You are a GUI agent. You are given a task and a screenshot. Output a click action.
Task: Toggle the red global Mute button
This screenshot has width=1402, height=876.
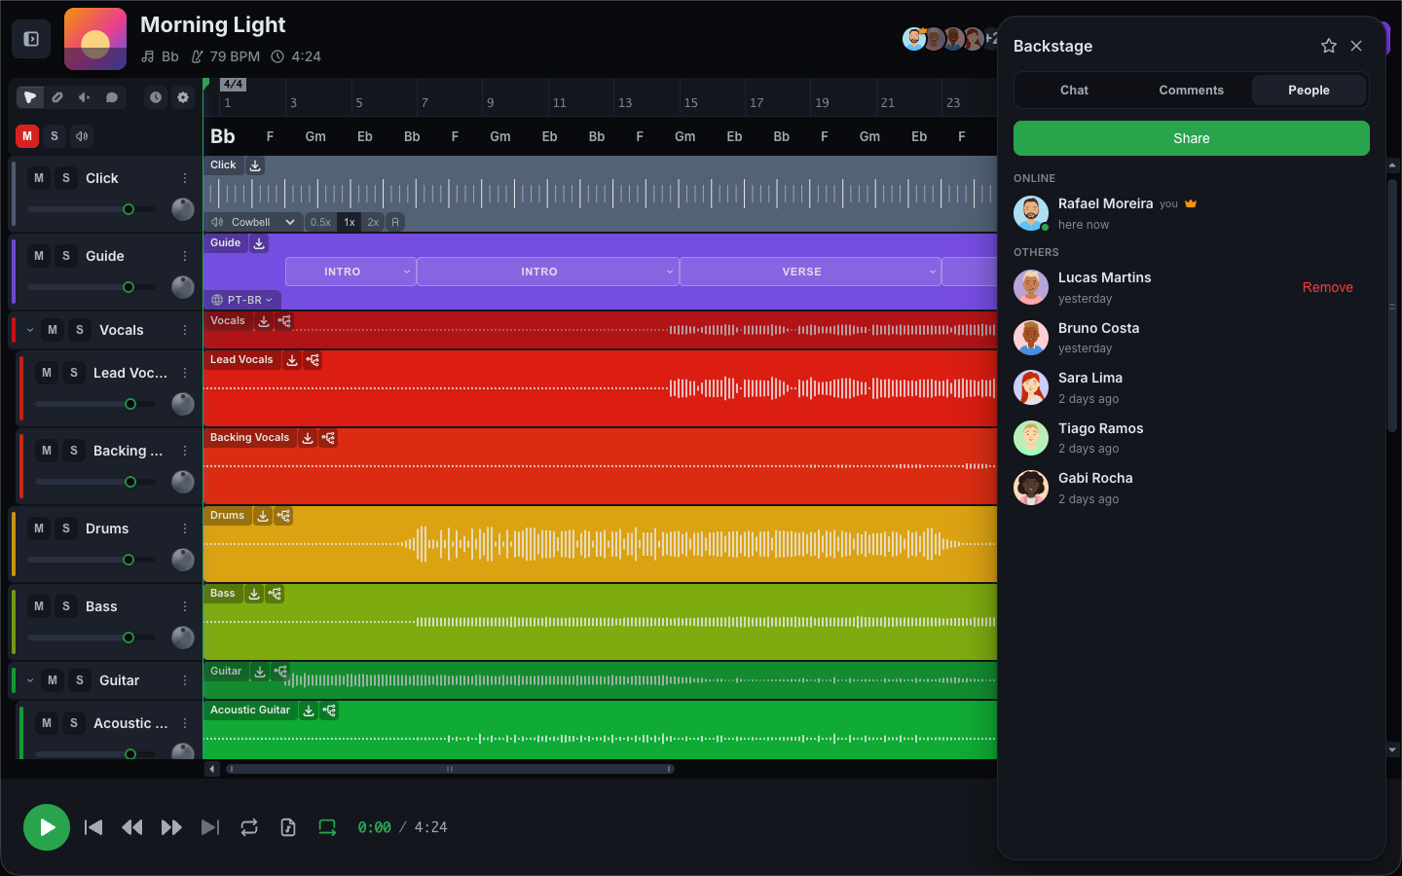(x=27, y=136)
